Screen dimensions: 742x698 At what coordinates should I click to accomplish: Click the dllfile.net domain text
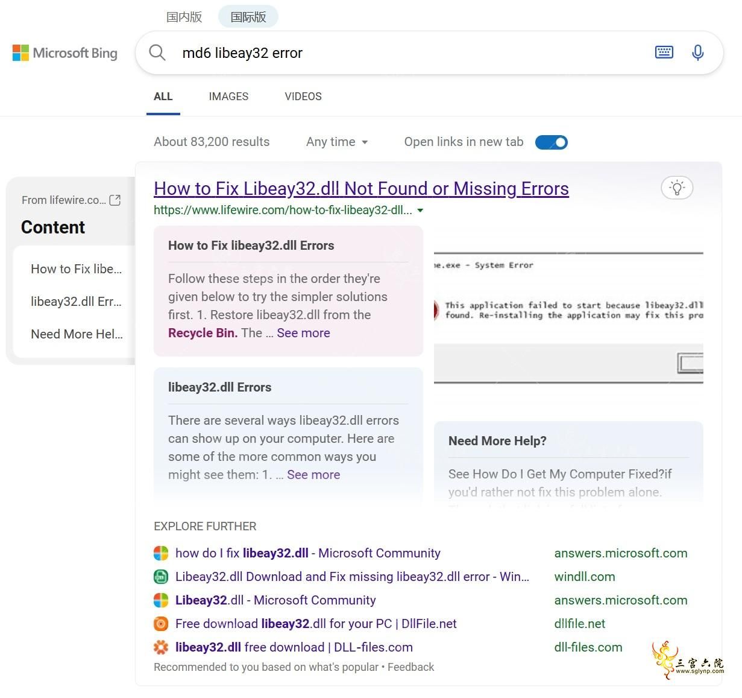click(x=580, y=624)
